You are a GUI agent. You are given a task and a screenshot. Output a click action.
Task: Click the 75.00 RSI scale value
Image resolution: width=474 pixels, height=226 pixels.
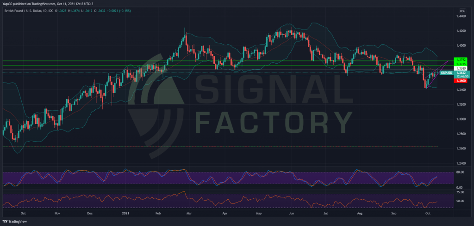pyautogui.click(x=460, y=192)
